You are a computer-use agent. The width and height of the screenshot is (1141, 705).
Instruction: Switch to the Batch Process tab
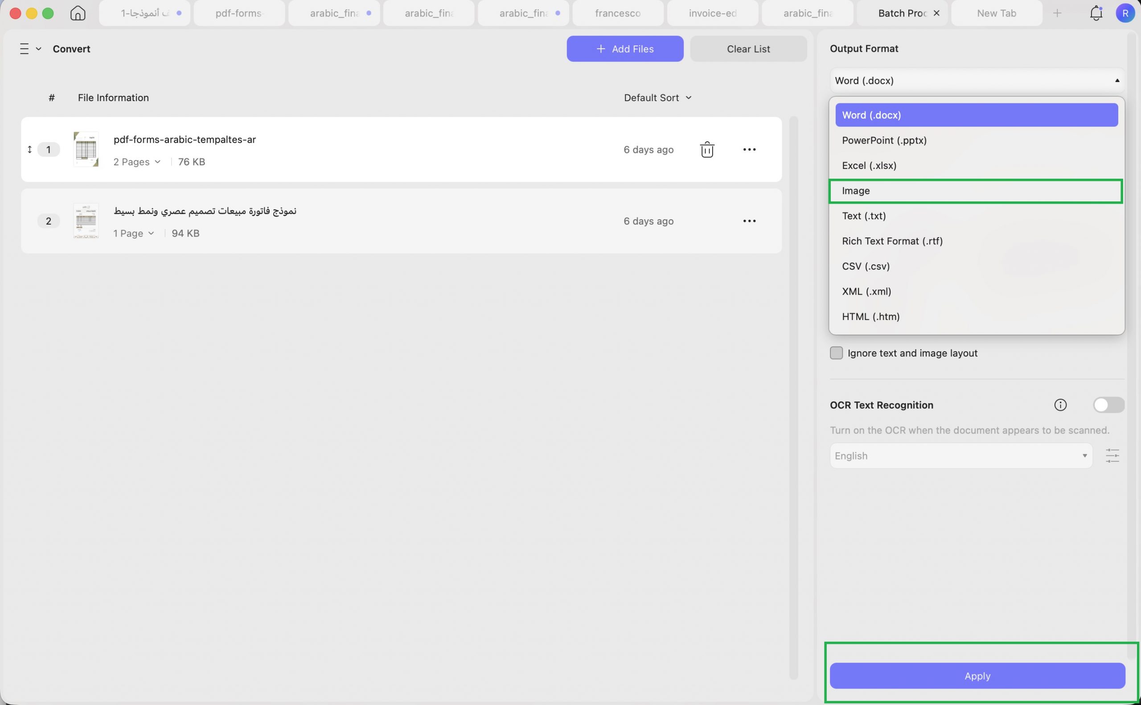[902, 13]
